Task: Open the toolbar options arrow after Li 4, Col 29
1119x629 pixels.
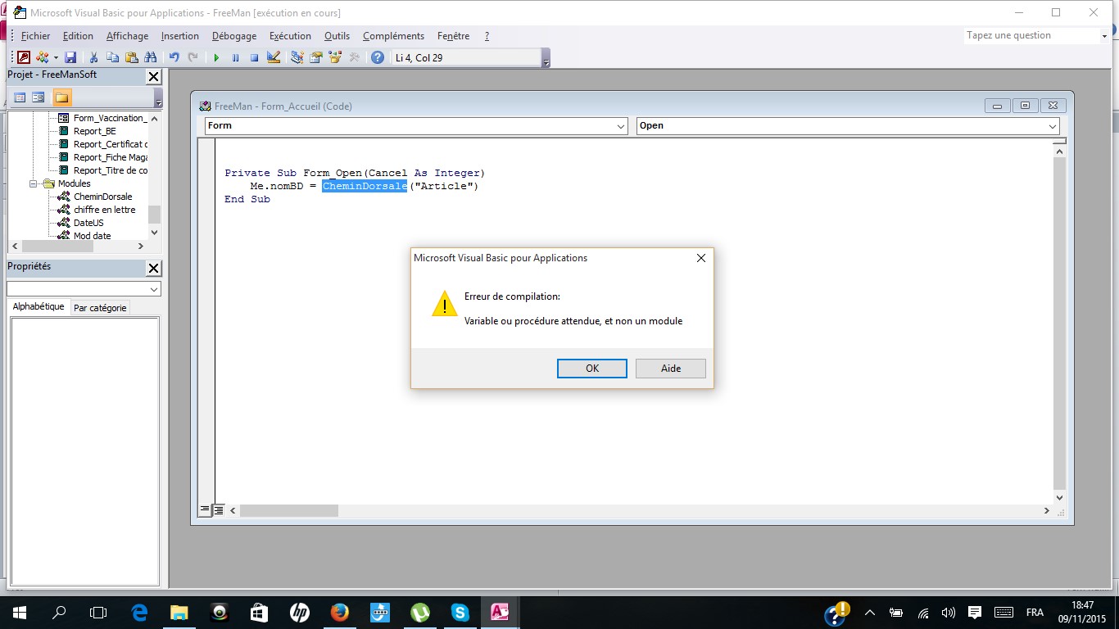Action: (x=546, y=58)
